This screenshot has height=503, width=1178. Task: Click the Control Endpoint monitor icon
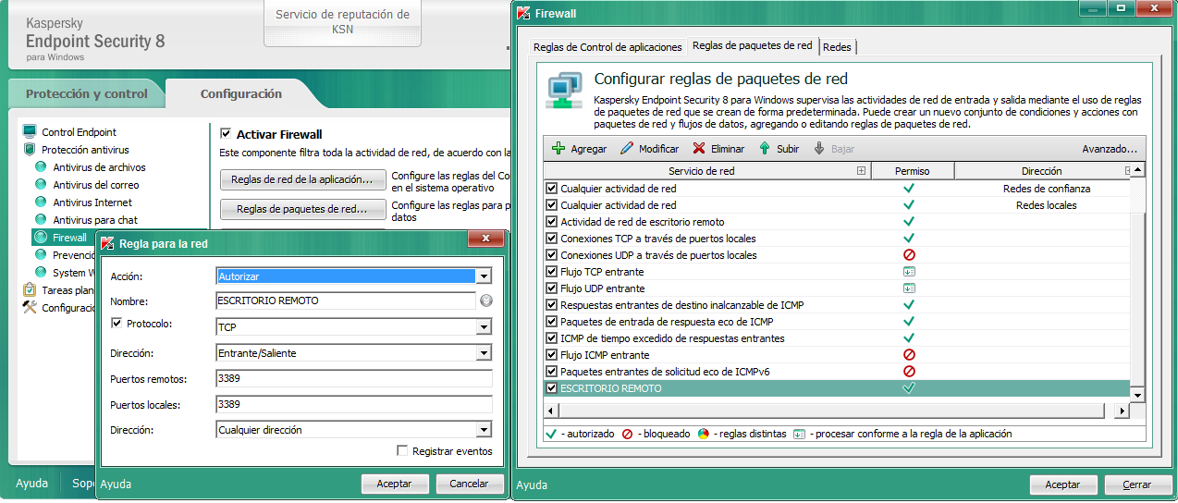coord(30,132)
